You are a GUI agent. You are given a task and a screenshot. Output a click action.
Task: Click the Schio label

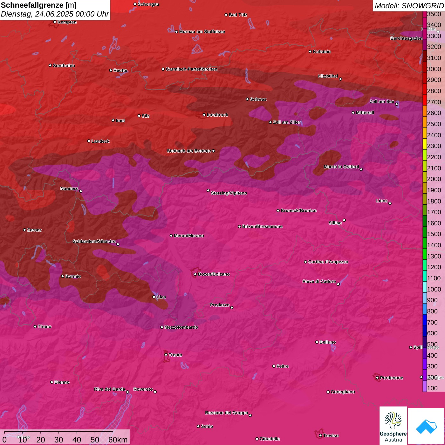(x=207, y=426)
